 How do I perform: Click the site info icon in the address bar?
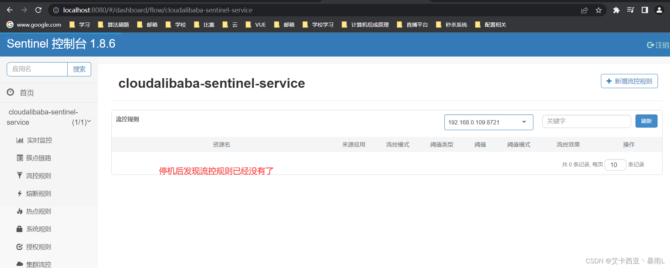[x=56, y=10]
